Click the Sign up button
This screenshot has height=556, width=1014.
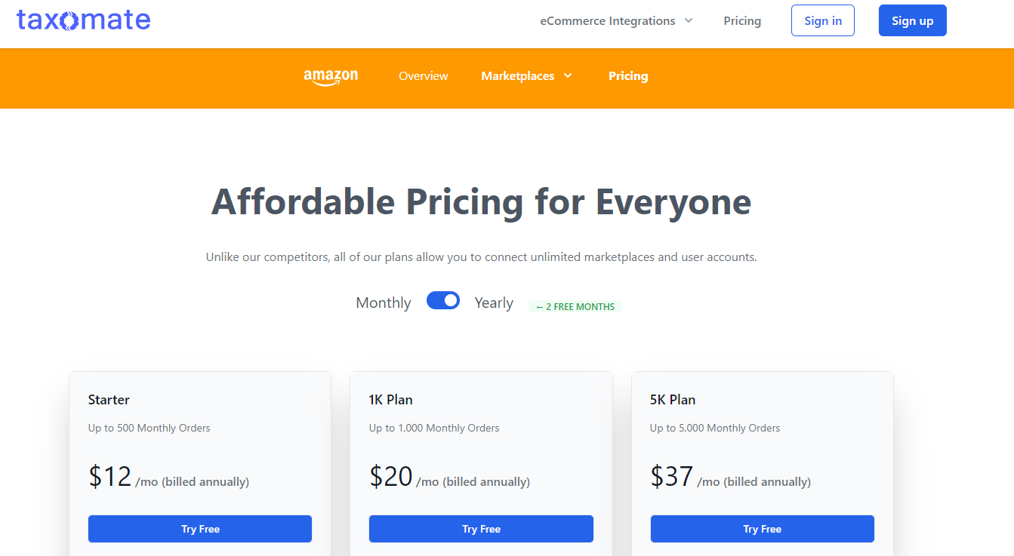913,20
